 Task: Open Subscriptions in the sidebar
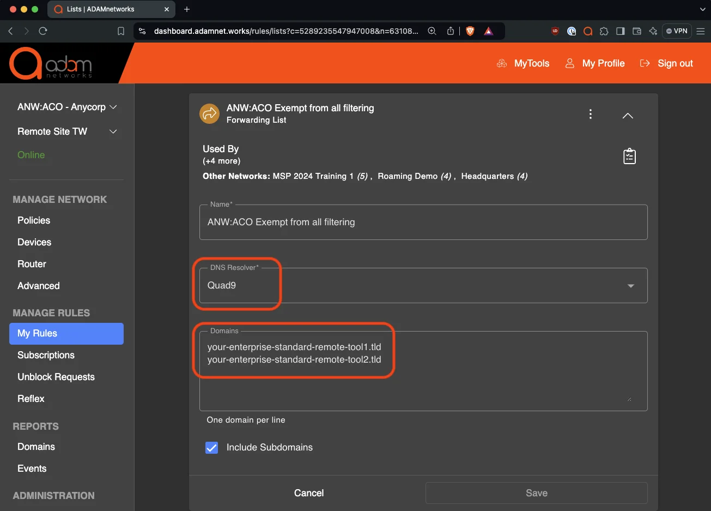click(46, 355)
